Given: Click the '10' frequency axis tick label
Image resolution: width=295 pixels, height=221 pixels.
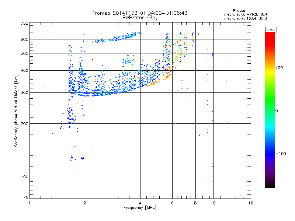Looking at the screenshot, I should click(213, 203).
